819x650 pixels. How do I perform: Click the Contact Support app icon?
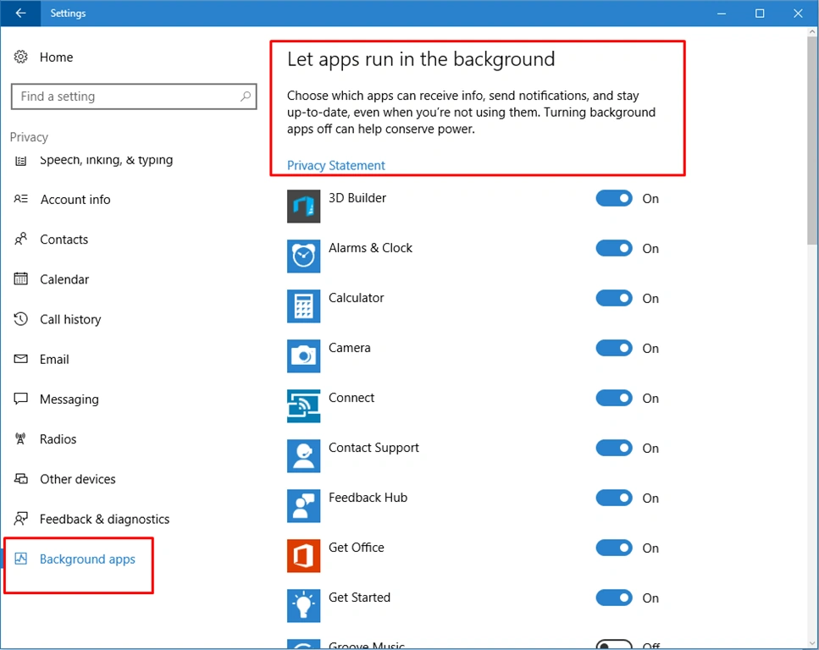click(x=303, y=456)
